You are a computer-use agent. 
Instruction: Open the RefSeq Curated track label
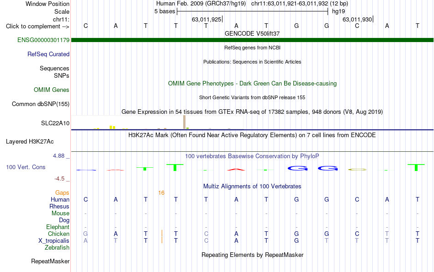click(48, 54)
